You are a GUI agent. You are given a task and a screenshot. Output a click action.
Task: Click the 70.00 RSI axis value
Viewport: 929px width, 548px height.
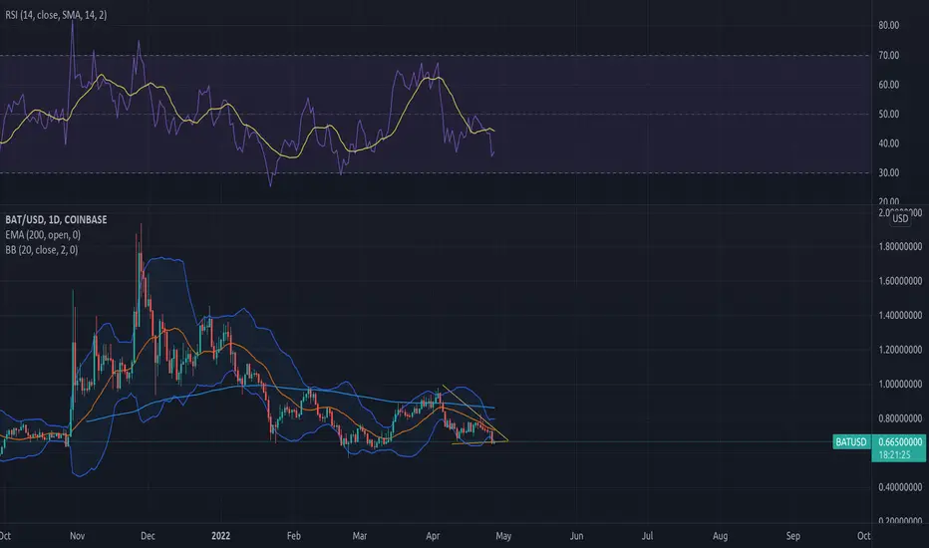[889, 55]
